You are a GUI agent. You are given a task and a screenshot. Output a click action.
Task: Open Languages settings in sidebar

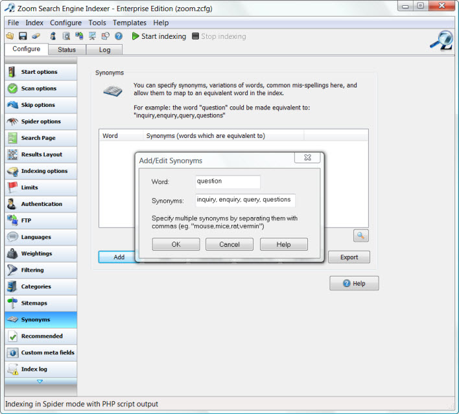click(41, 237)
